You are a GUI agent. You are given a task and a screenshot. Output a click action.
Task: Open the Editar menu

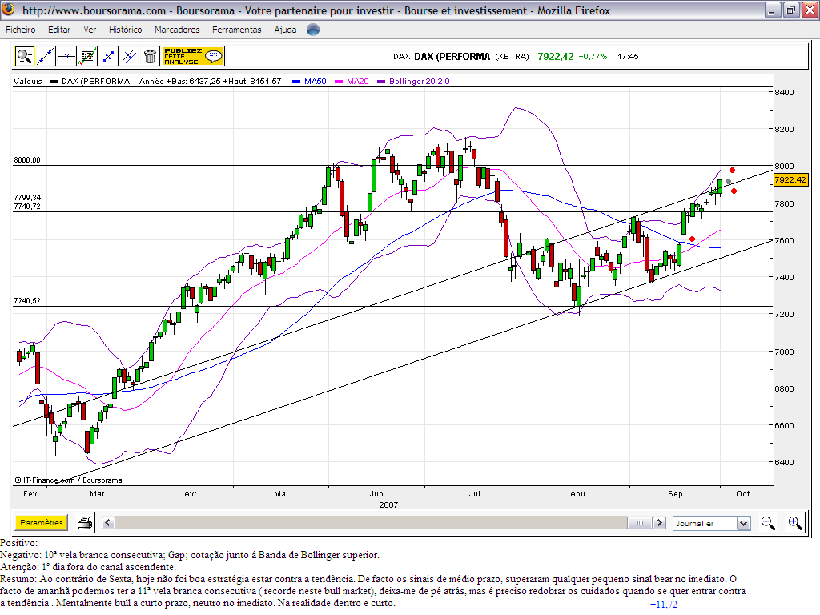(59, 30)
